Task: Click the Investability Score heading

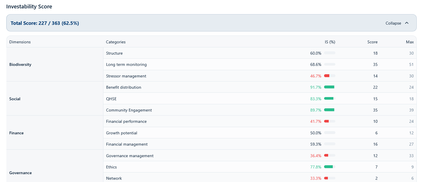Action: (x=29, y=7)
